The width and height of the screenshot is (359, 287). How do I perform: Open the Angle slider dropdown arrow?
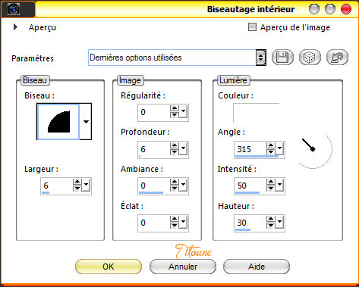point(279,149)
